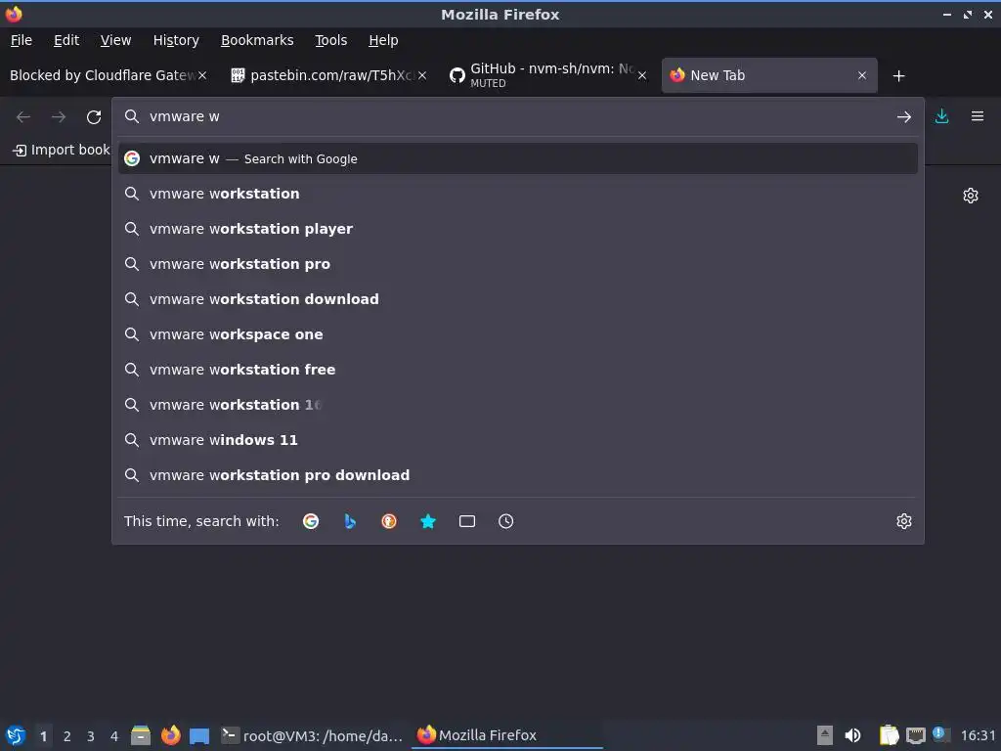Click the magnifier icon in address bar
Viewport: 1001px width, 751px height.
[x=132, y=116]
